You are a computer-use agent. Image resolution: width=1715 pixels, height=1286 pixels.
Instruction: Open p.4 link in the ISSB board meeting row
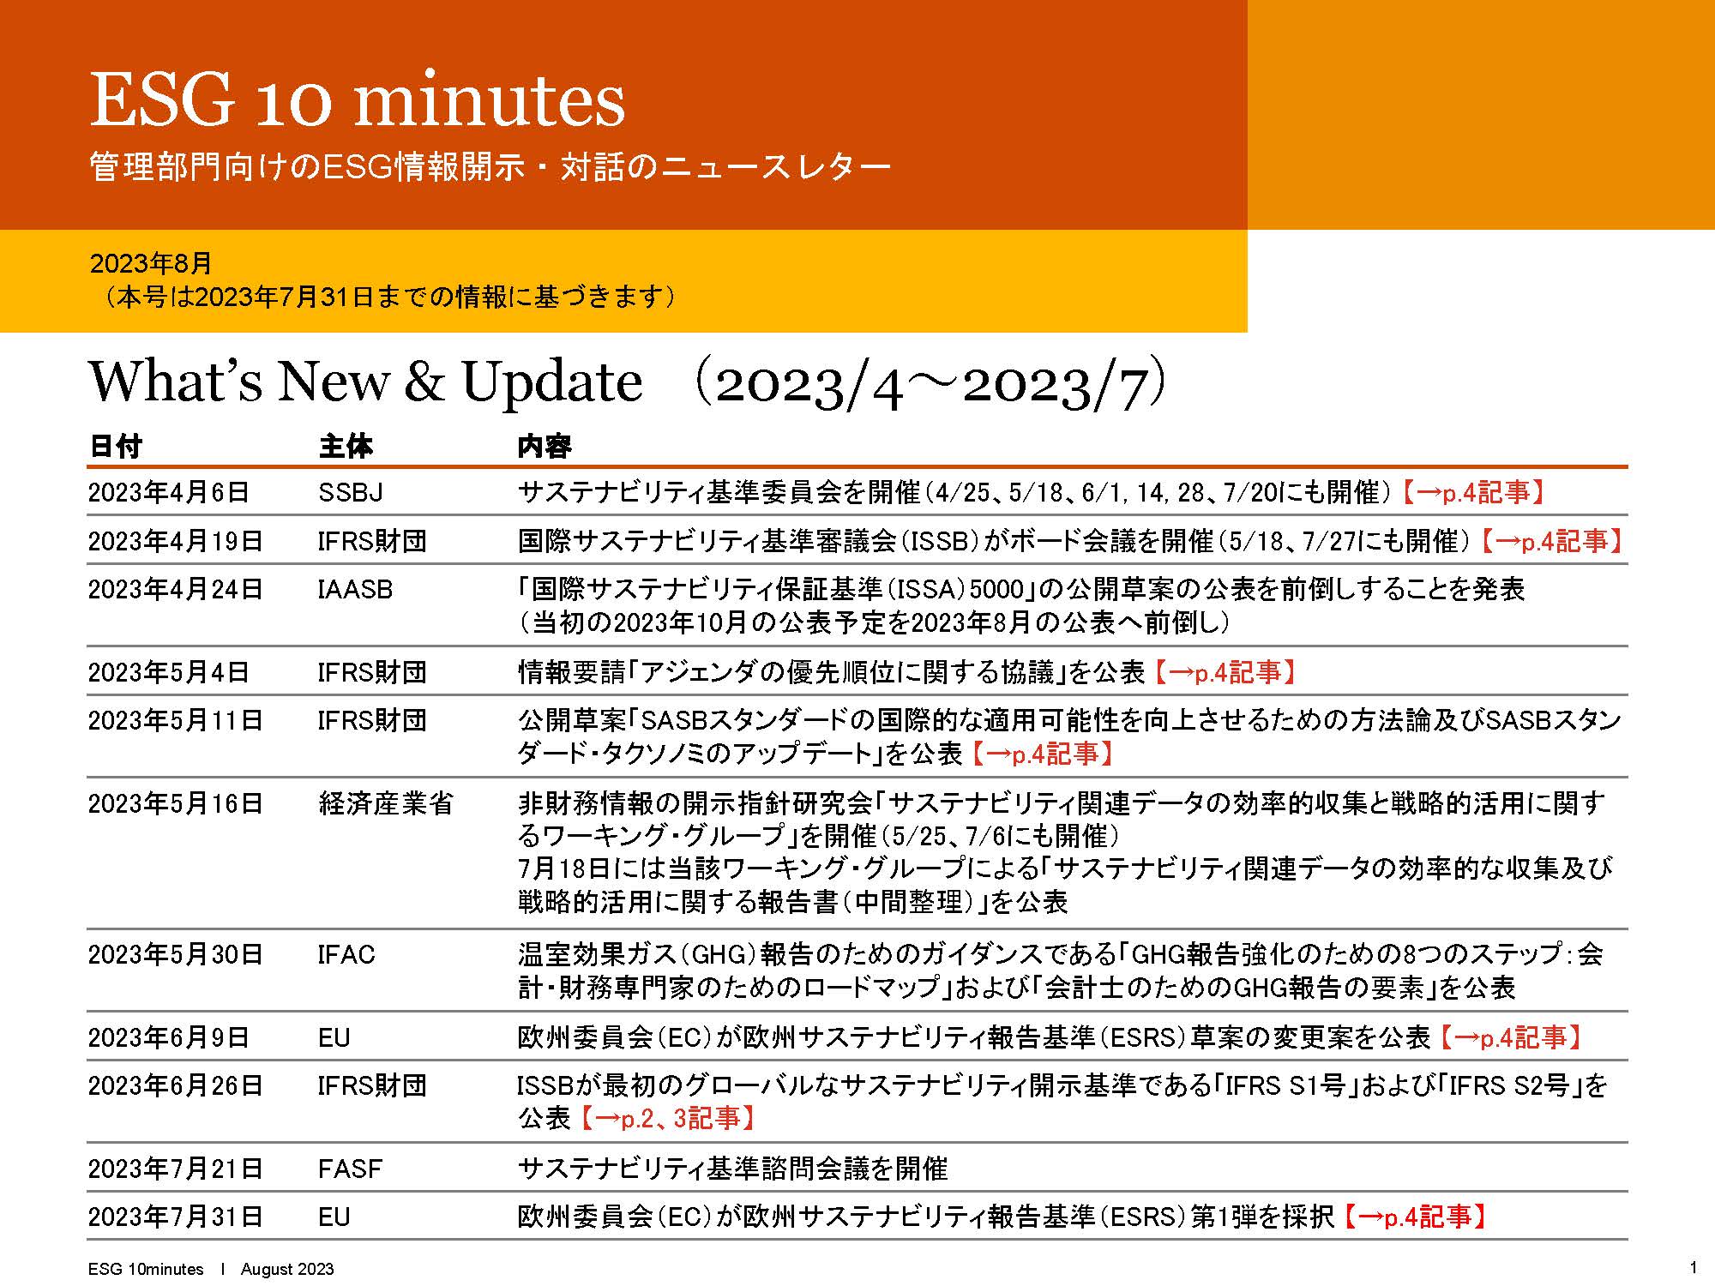[1550, 541]
